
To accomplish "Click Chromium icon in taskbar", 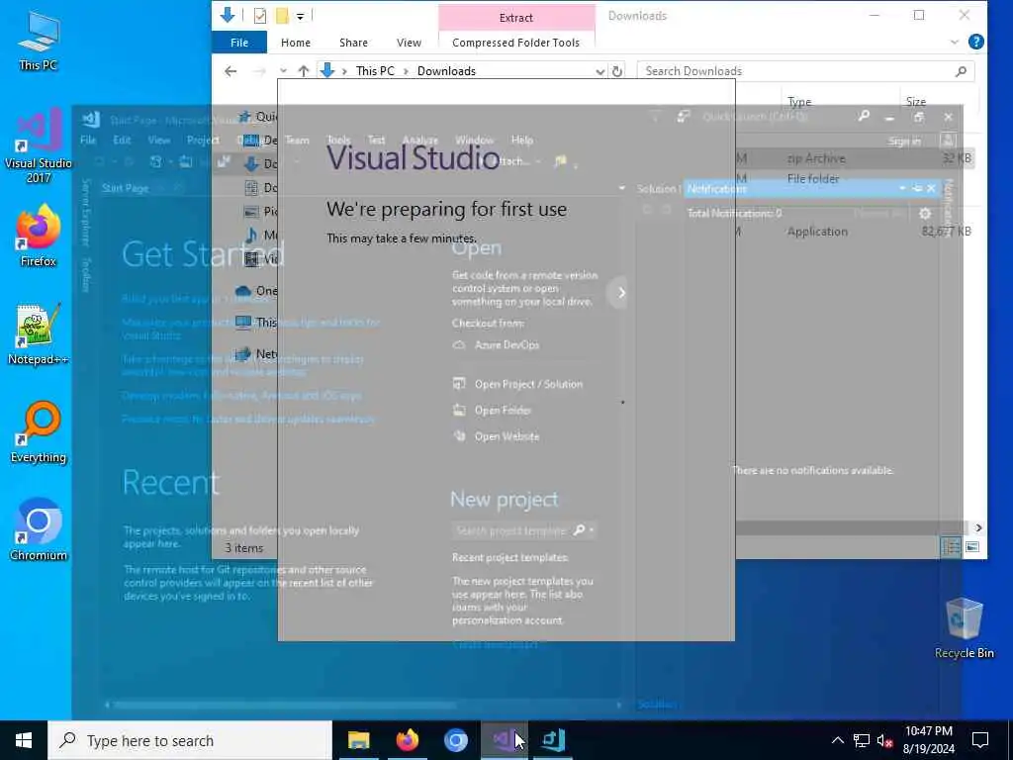I will point(455,740).
